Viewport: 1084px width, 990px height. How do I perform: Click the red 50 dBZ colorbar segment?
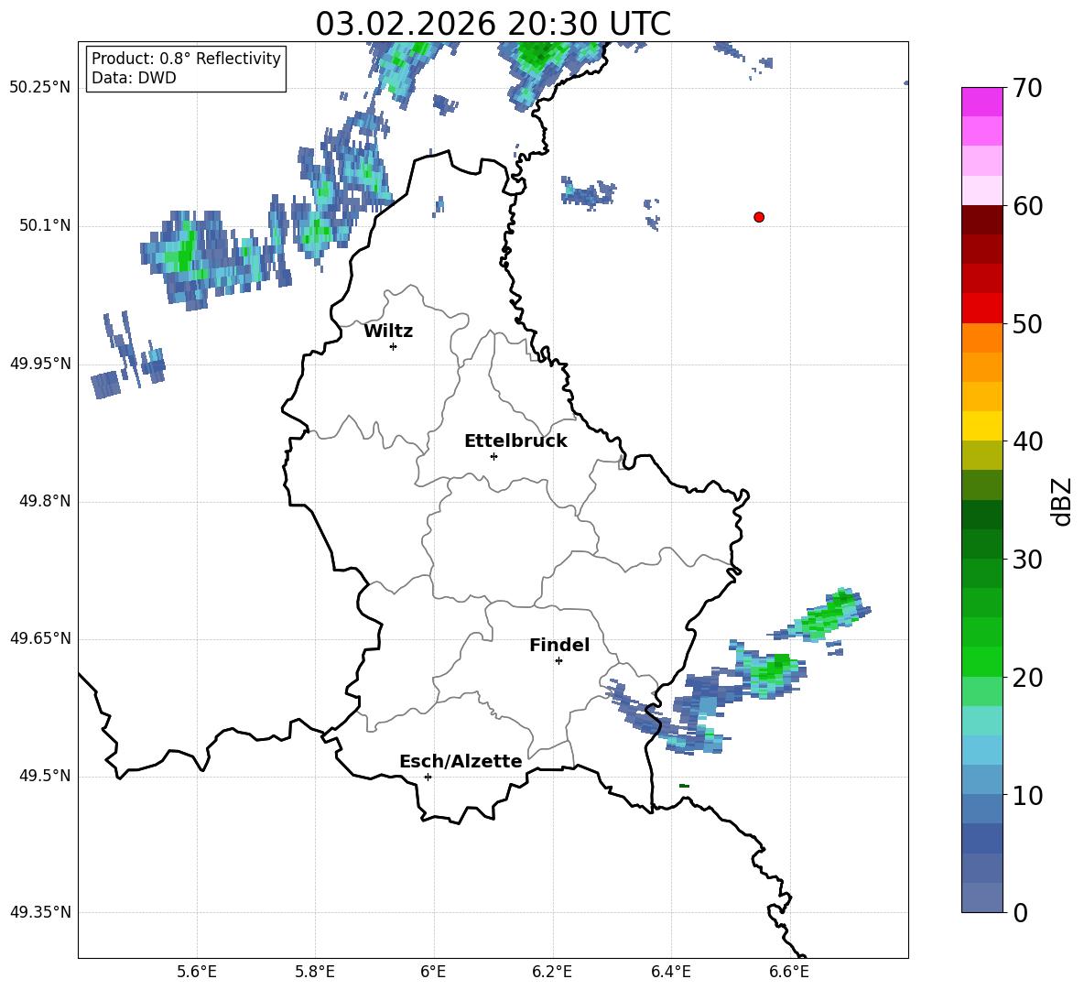pos(981,309)
